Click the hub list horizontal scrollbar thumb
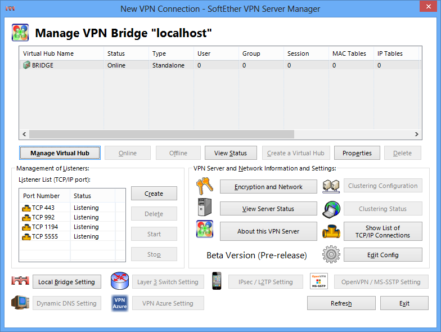 [x=162, y=134]
